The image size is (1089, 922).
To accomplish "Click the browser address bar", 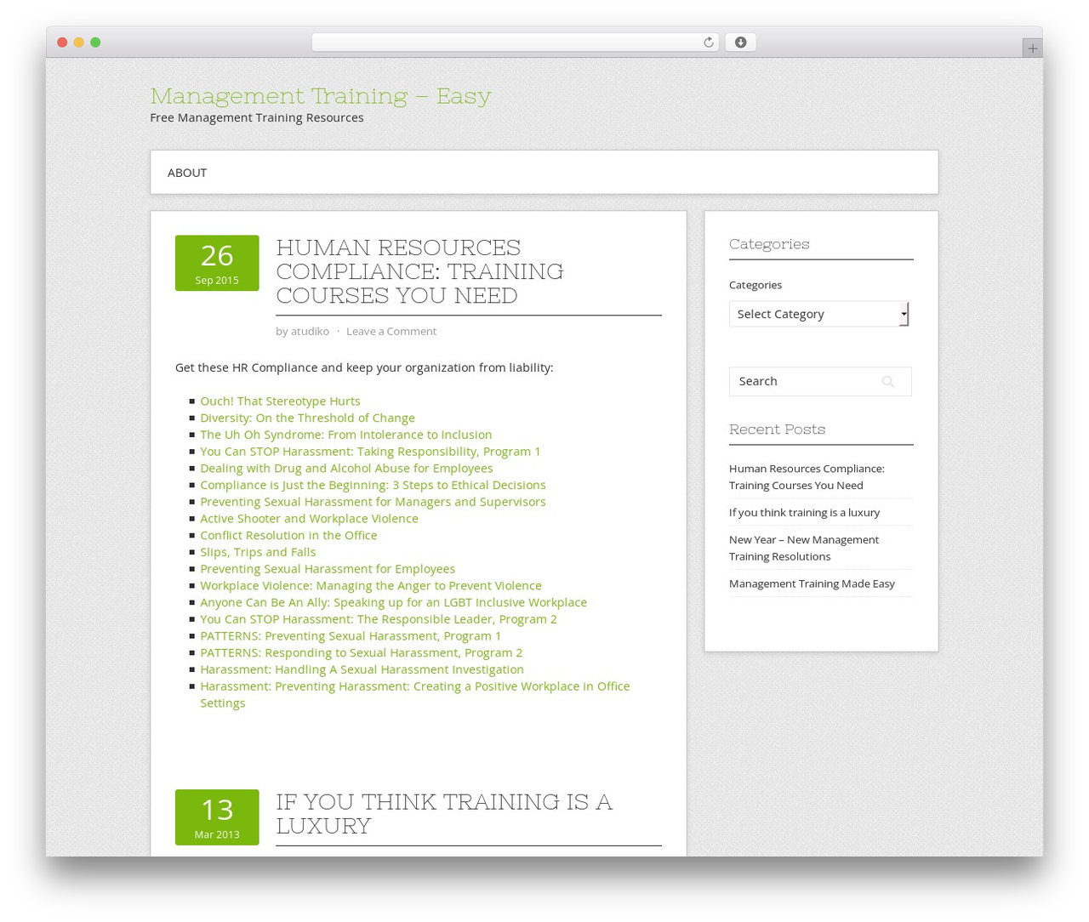I will [x=515, y=43].
